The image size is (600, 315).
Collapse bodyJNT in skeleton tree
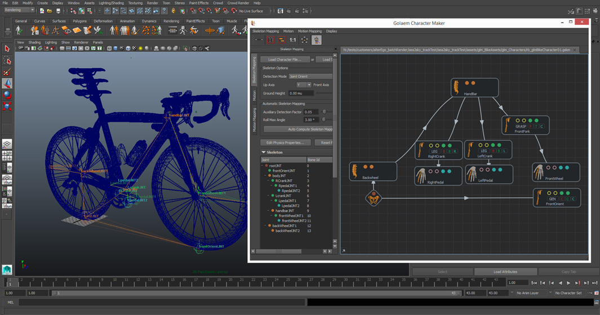pos(265,176)
